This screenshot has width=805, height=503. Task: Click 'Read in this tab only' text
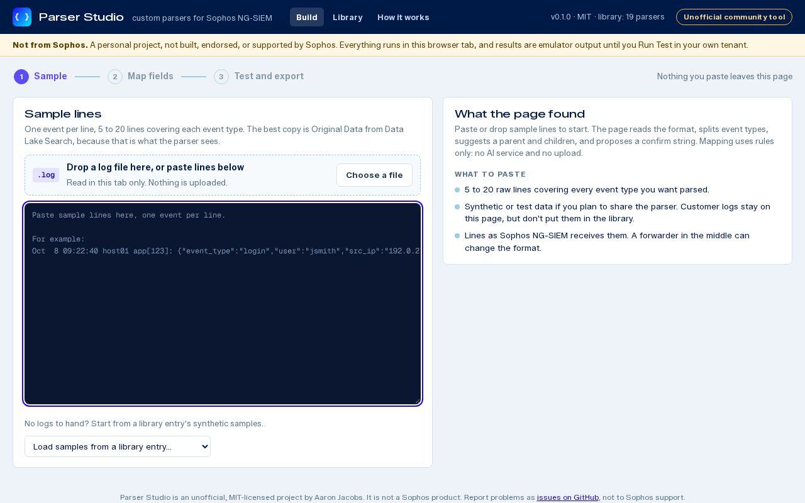[147, 182]
